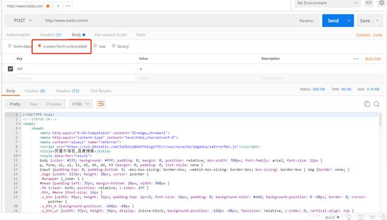Open the Authorization request tab

point(18,35)
